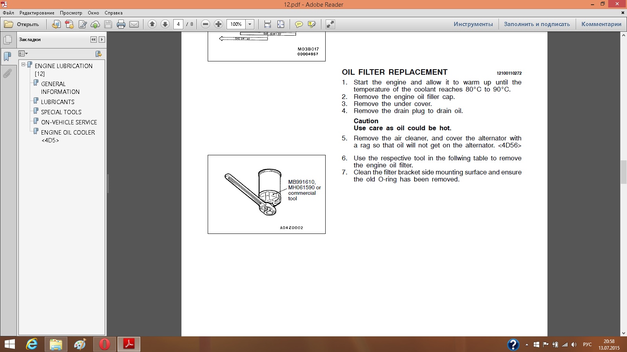Open the Просмотр menu
This screenshot has width=627, height=352.
point(71,13)
